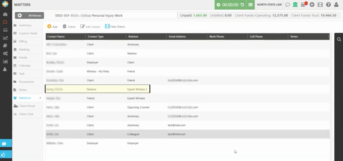Click the colorful app logo at top left
Screen dimensions: 343x161
tap(5, 4)
